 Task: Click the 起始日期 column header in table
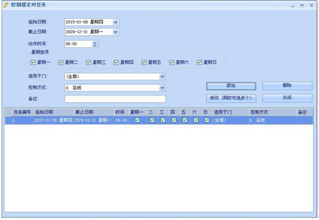tap(53, 112)
